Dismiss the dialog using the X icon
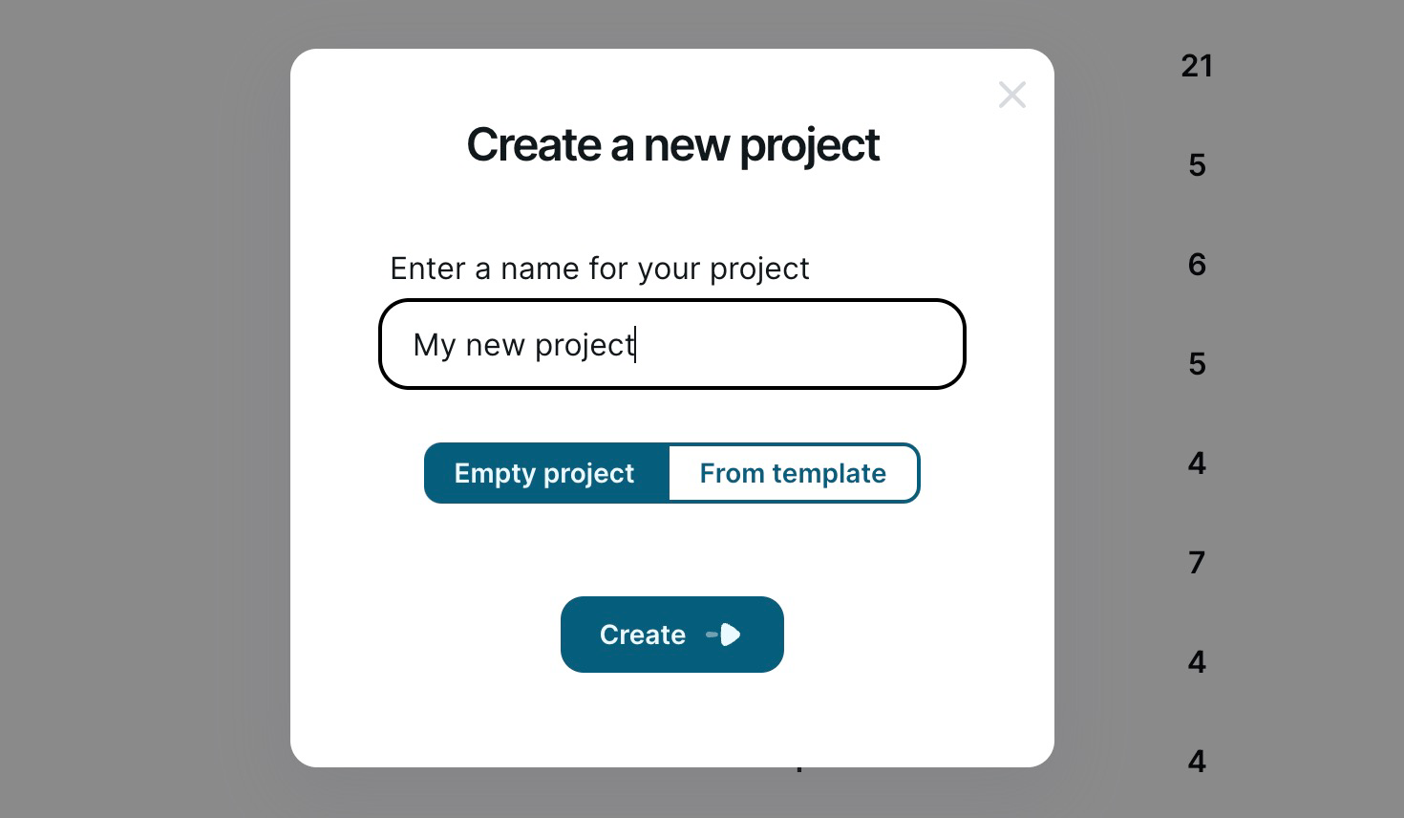The width and height of the screenshot is (1404, 818). (x=1011, y=95)
